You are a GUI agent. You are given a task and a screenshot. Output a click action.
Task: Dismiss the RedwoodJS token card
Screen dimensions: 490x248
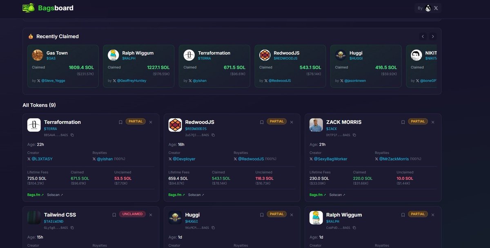(292, 122)
